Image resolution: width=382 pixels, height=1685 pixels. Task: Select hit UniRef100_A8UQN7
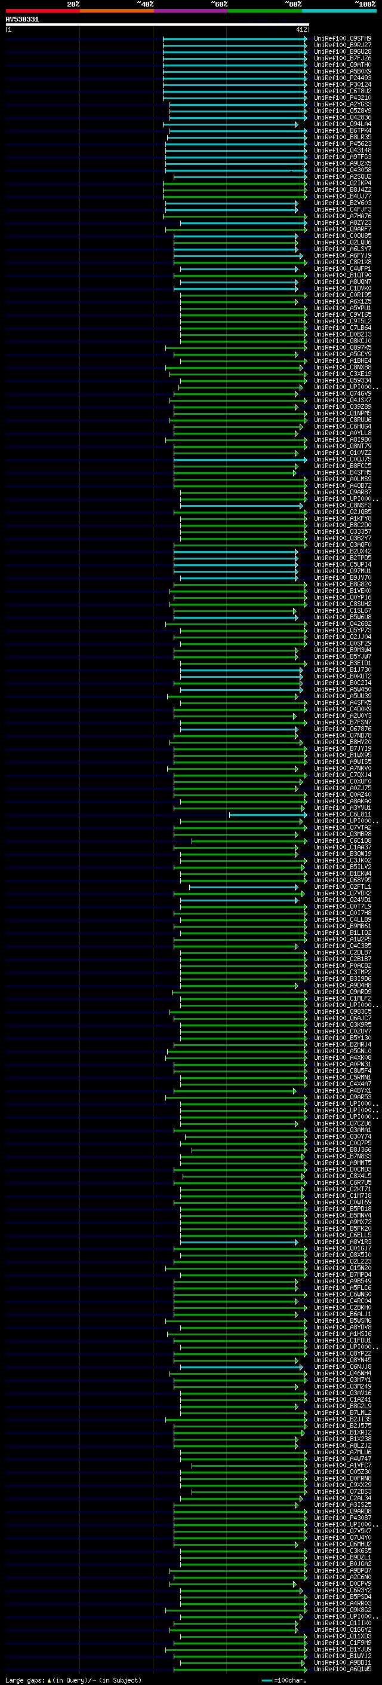[342, 282]
